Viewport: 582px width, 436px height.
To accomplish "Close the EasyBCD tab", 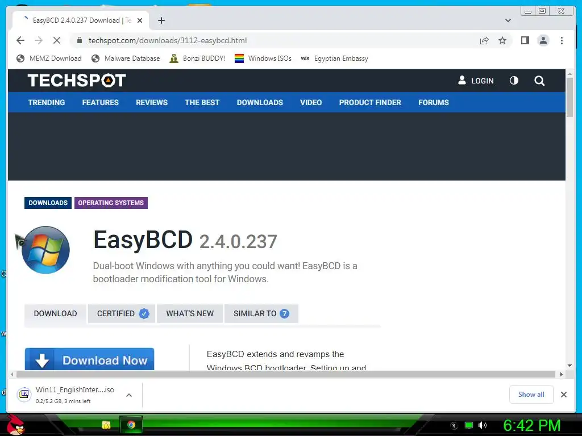I will click(140, 20).
